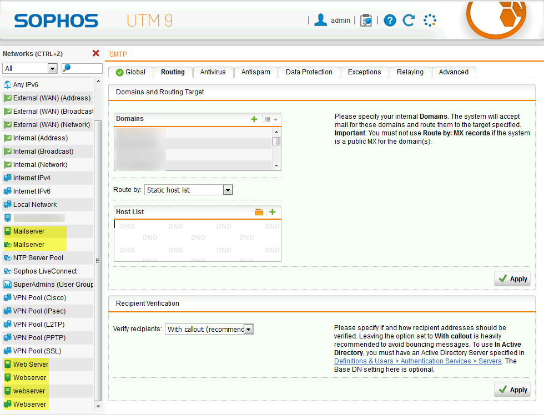
Task: Select the lowercase webserver entry
Action: 48,391
